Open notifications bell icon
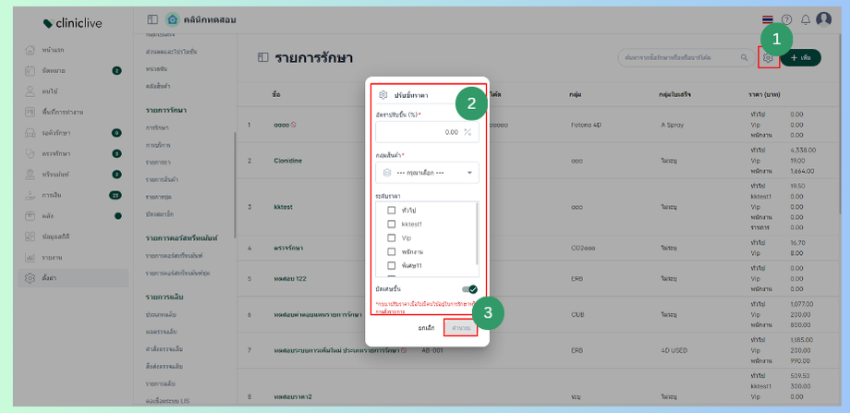 point(806,20)
